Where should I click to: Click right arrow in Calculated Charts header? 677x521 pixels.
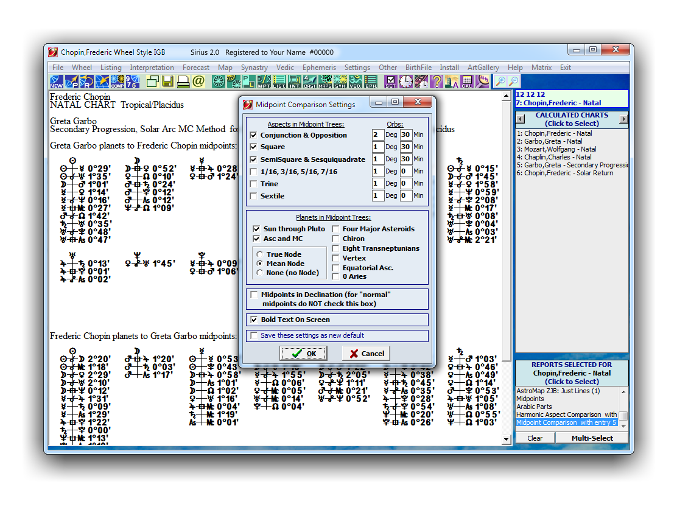click(x=623, y=119)
